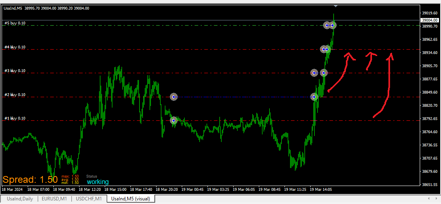
Task: Click the 18 Mar 2024 date label
Action: point(12,190)
